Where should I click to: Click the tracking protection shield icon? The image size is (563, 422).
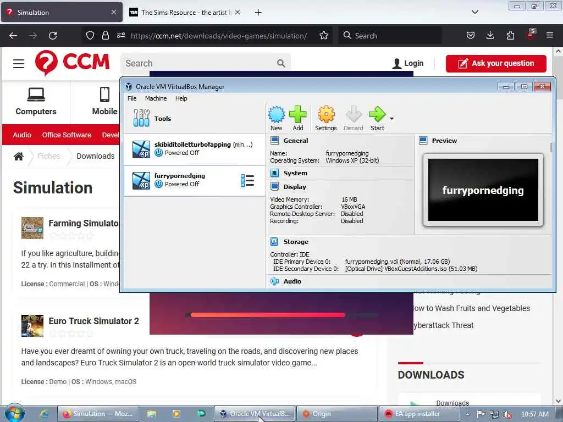pos(90,35)
